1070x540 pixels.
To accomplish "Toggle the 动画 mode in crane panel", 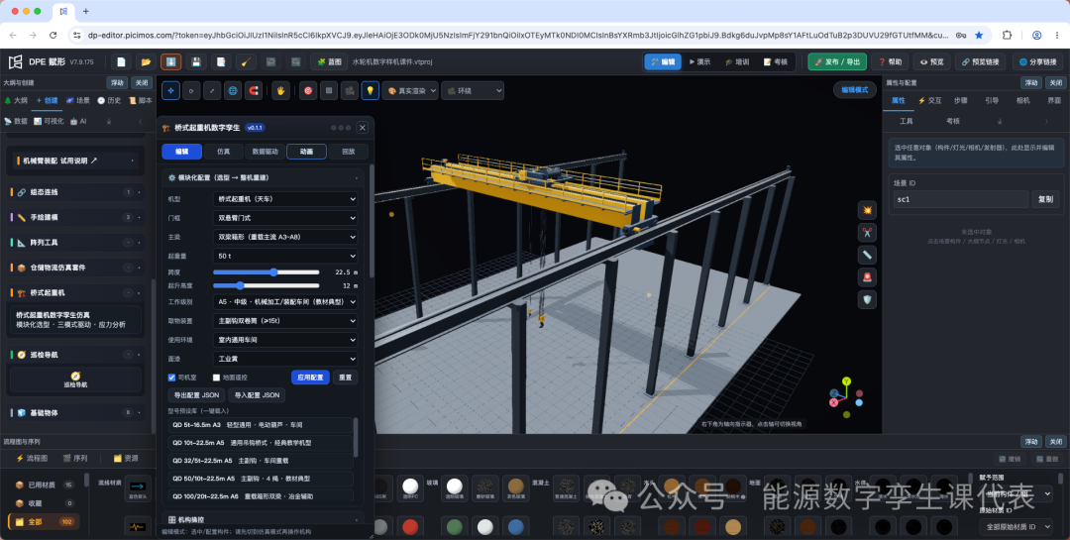I will tap(306, 152).
